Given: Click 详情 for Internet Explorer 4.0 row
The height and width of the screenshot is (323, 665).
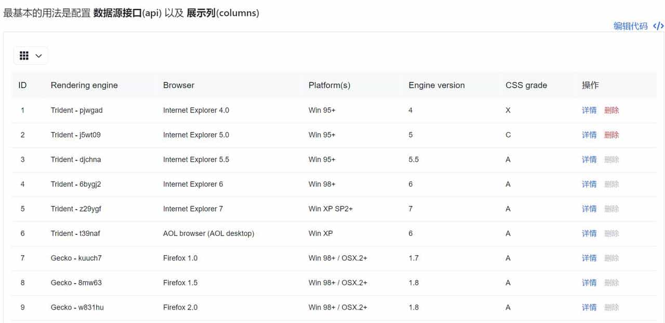Looking at the screenshot, I should (589, 110).
